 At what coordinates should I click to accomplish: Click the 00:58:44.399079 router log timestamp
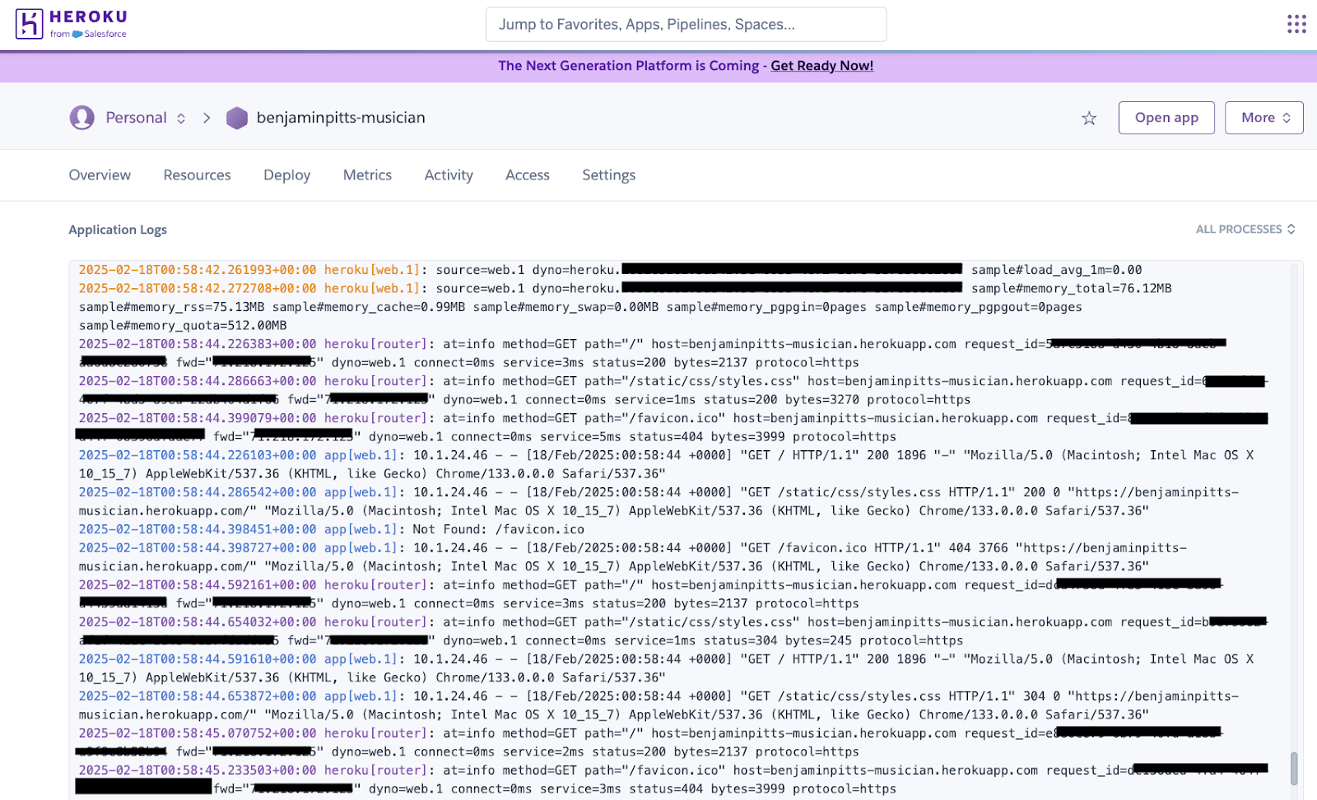pos(198,418)
